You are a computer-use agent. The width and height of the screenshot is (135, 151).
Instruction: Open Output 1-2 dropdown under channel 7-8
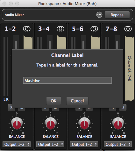[x=118, y=144]
